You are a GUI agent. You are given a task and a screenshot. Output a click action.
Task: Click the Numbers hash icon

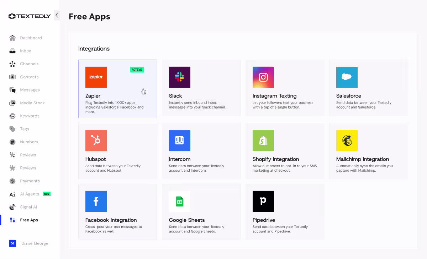tap(12, 142)
